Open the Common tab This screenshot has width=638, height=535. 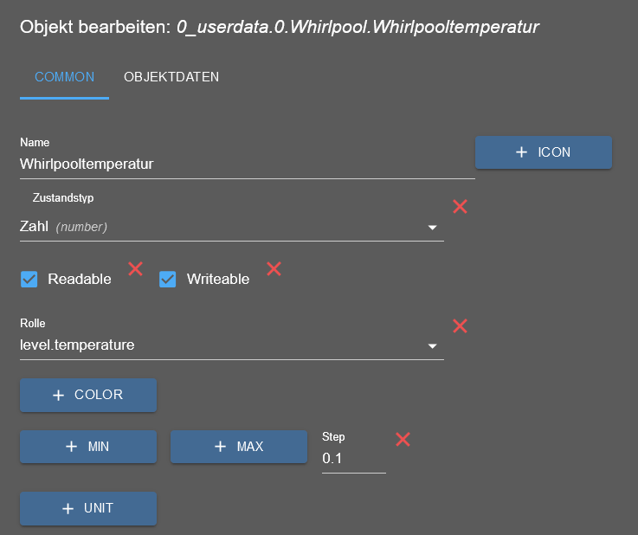click(64, 77)
